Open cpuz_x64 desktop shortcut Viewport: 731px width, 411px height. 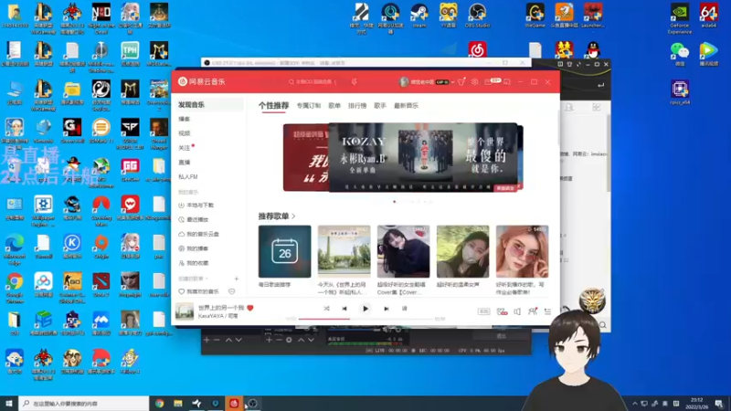coord(680,92)
